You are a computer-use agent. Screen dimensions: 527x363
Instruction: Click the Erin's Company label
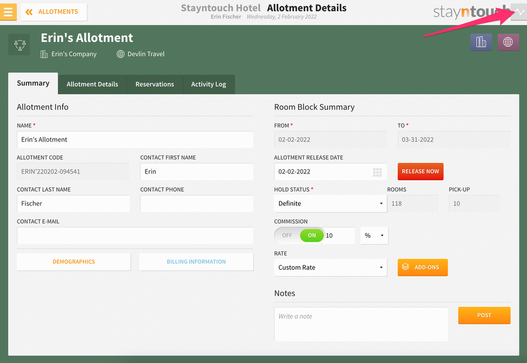[x=74, y=54]
